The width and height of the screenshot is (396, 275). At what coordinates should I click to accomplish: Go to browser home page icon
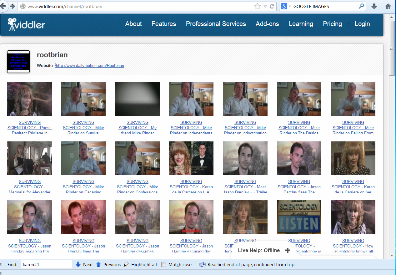[x=388, y=6]
